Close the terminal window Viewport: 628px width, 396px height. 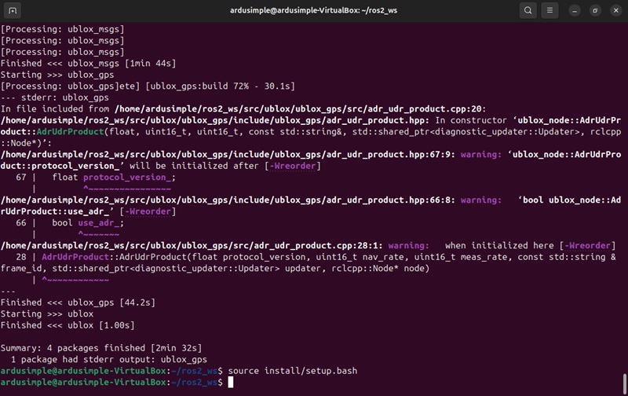[614, 10]
